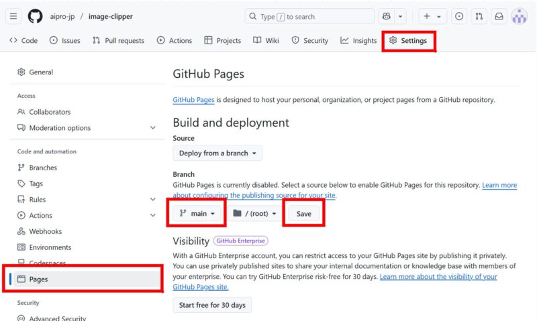Expand the sidebar Actions chevron
537x321 pixels.
tap(153, 215)
